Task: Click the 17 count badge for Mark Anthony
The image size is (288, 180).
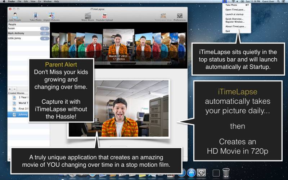Action: (45, 33)
